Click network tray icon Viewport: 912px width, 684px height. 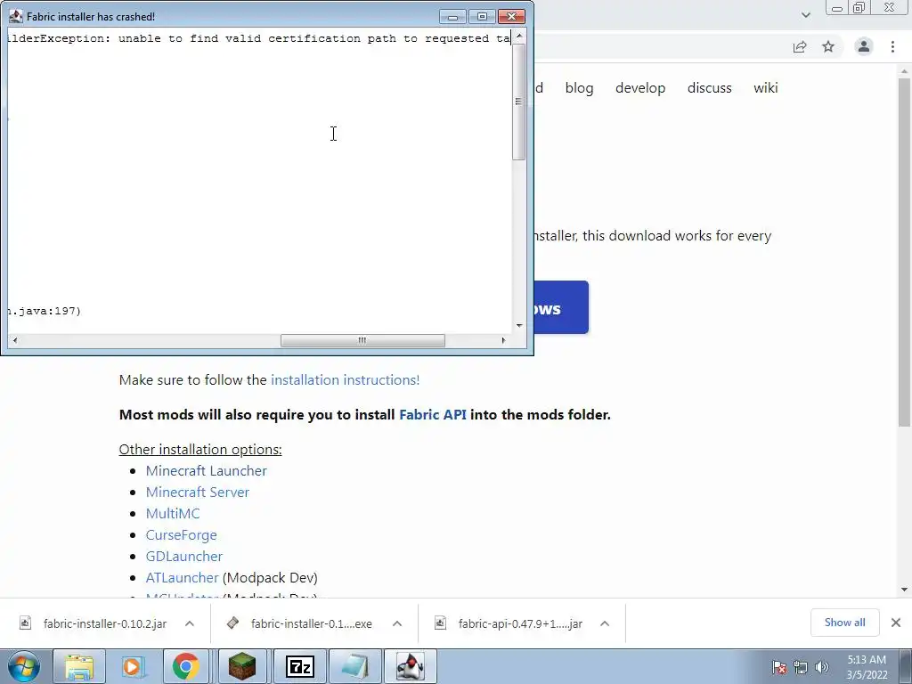[801, 667]
